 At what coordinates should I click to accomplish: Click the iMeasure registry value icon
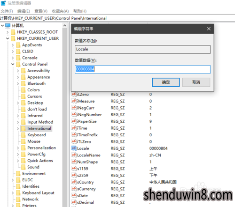(74, 101)
